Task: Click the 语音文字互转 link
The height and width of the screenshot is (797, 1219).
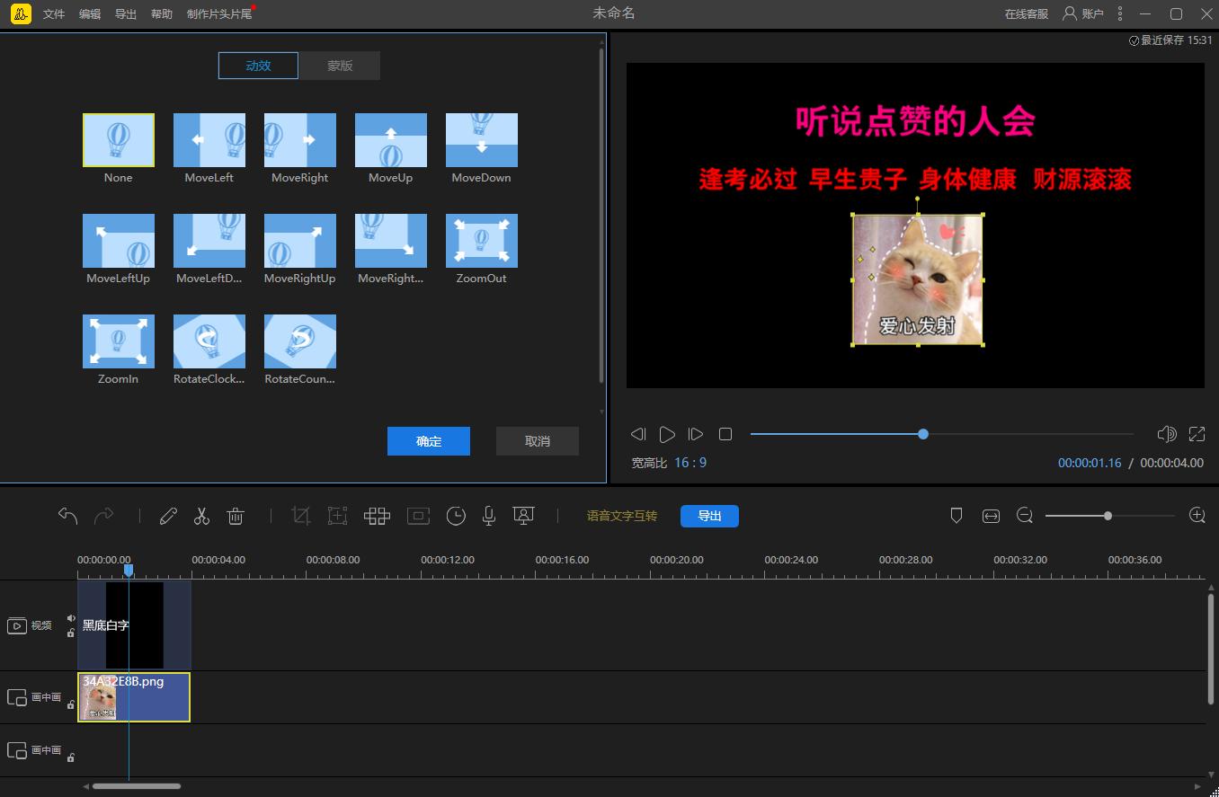Action: click(x=621, y=516)
